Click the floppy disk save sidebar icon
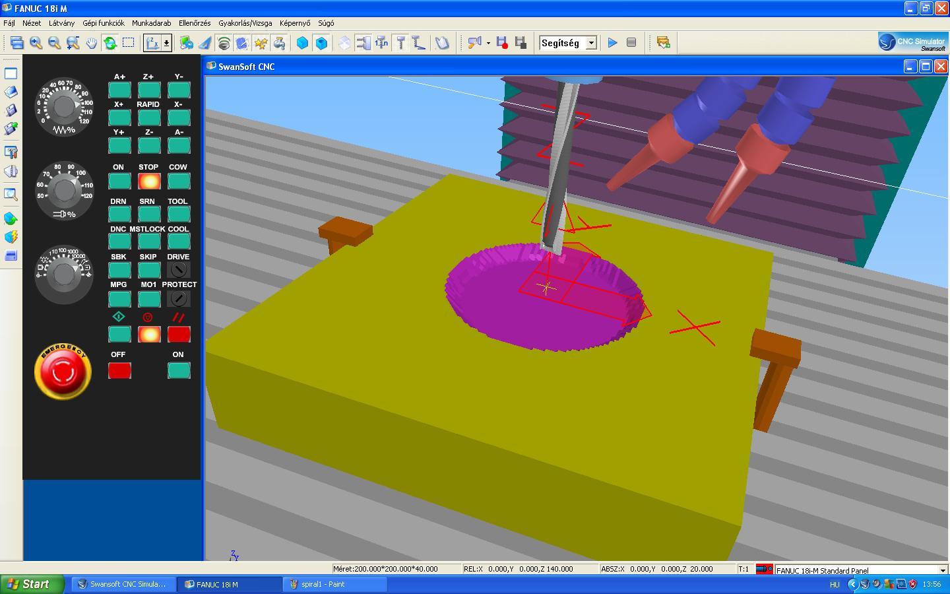Screen dimensions: 950x594 pyautogui.click(x=11, y=110)
